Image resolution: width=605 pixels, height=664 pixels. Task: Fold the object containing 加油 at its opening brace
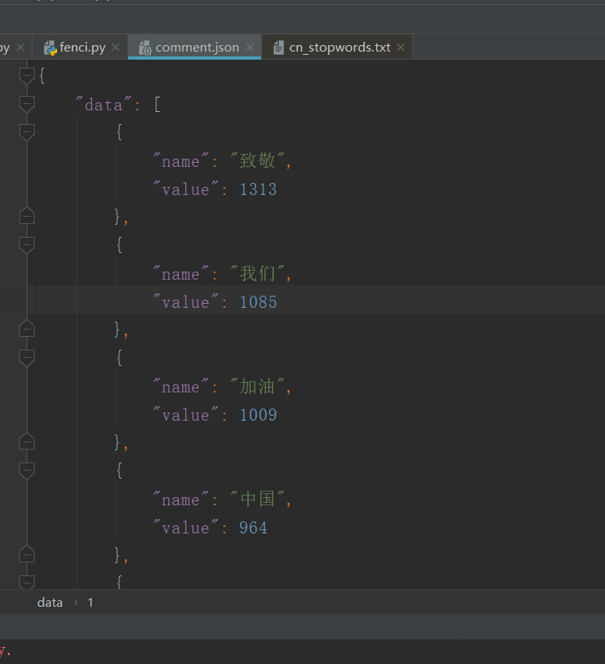point(27,358)
